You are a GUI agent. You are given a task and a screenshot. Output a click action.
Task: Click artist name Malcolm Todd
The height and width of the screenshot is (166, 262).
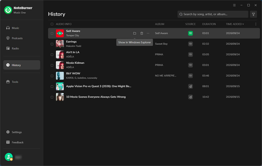[73, 46]
